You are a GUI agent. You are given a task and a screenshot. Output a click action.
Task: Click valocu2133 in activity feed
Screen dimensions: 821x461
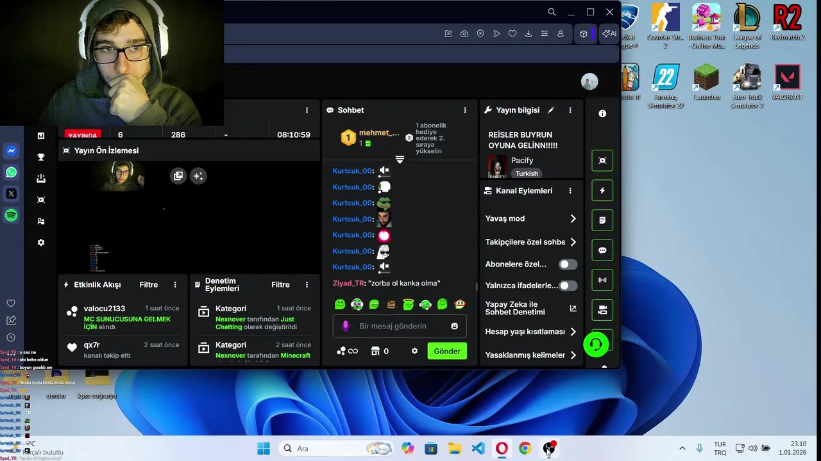click(x=105, y=309)
